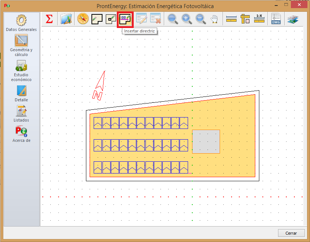Click the zoom out magnifier icon
310x242 pixels.
pos(201,19)
